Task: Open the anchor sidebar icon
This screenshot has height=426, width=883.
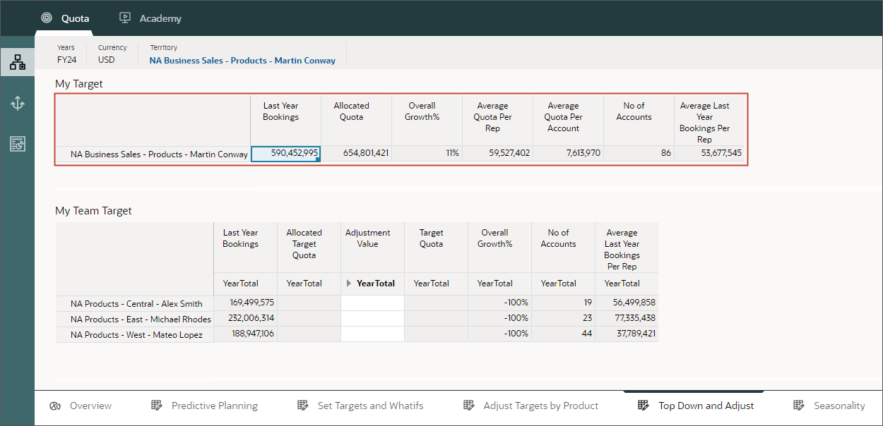Action: pos(18,104)
